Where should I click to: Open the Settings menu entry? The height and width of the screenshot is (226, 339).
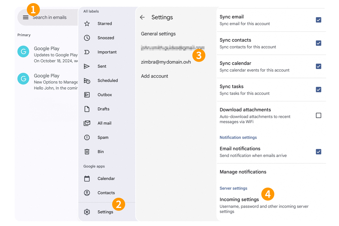click(x=105, y=212)
